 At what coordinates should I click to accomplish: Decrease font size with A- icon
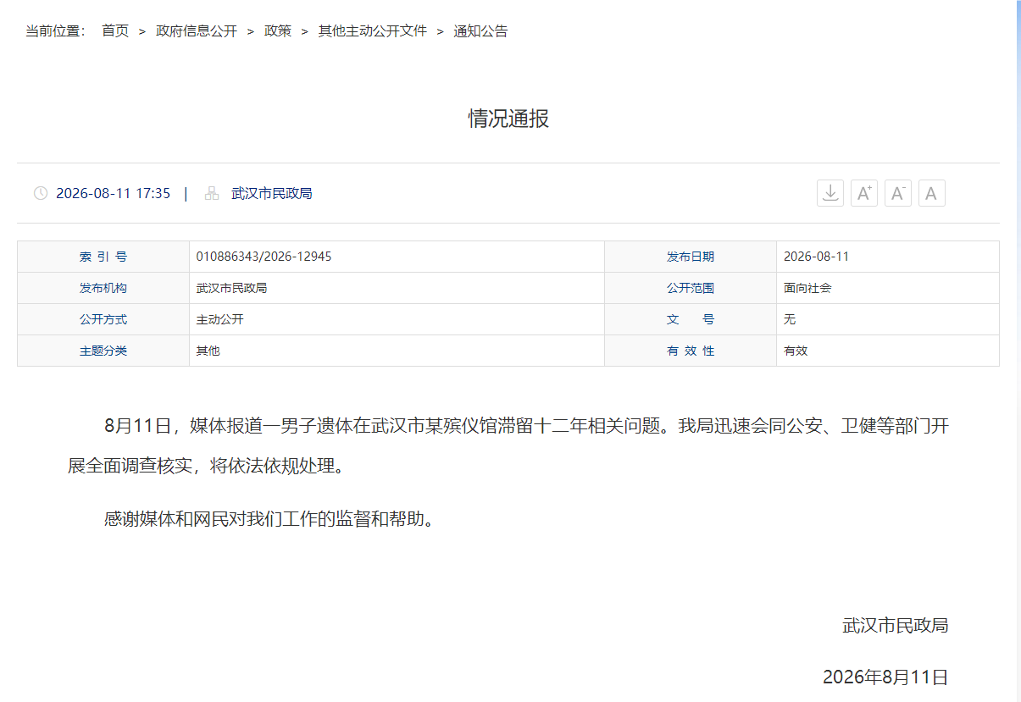pyautogui.click(x=898, y=193)
